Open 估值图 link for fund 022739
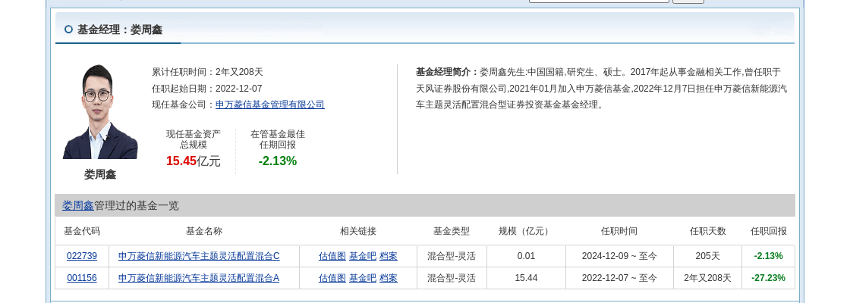The image size is (850, 303). pos(332,256)
